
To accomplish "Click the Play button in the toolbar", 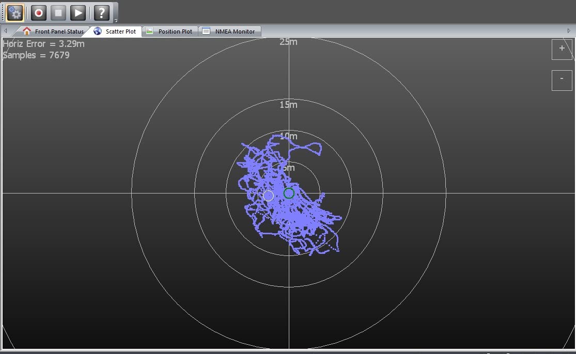I will (x=77, y=12).
